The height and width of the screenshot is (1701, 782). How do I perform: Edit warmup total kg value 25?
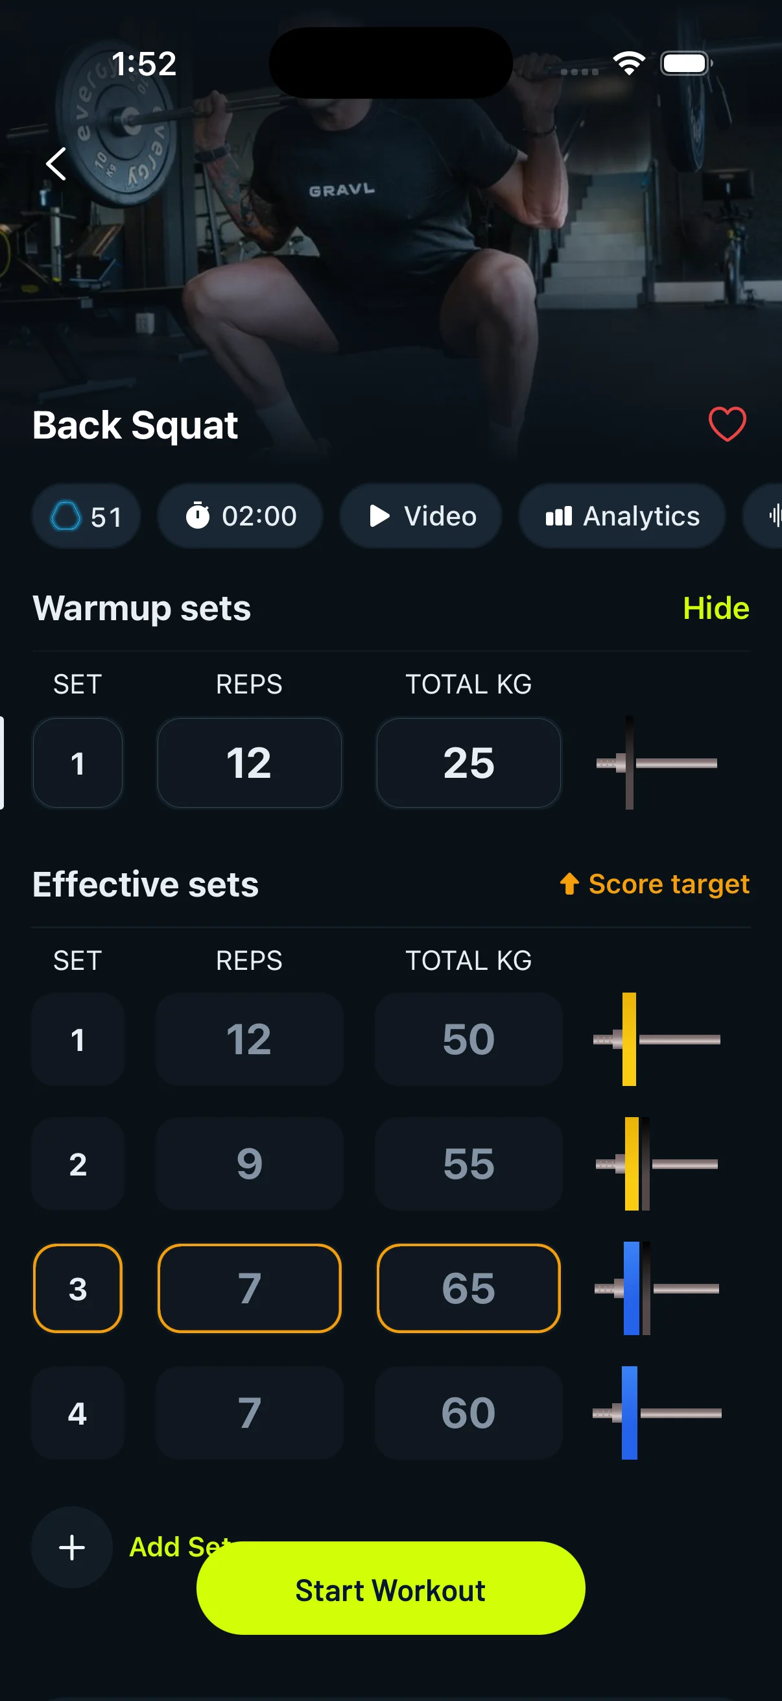[x=469, y=763]
